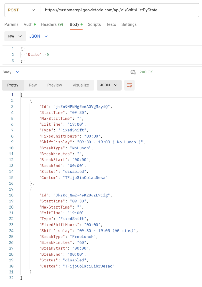
Task: Click the "State" line in request body
Action: (37, 55)
